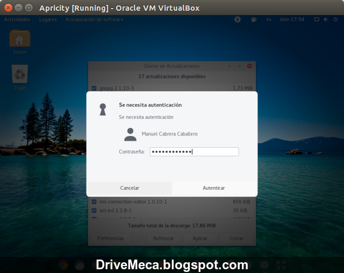The width and height of the screenshot is (344, 273).
Task: Click Tamaño total de la descarga text
Action: coord(172,226)
